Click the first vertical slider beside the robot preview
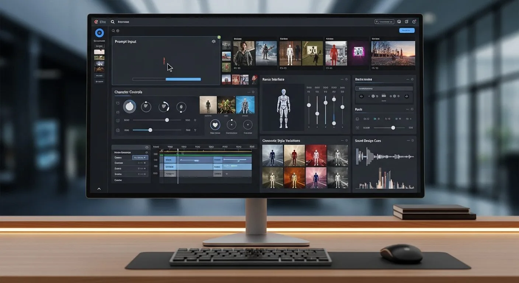Image resolution: width=519 pixels, height=283 pixels. tap(309, 109)
